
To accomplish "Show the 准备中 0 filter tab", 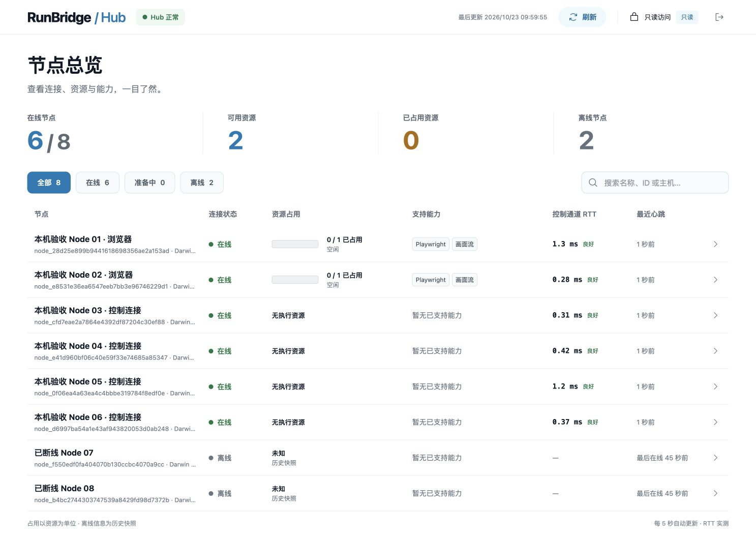I will tap(150, 183).
